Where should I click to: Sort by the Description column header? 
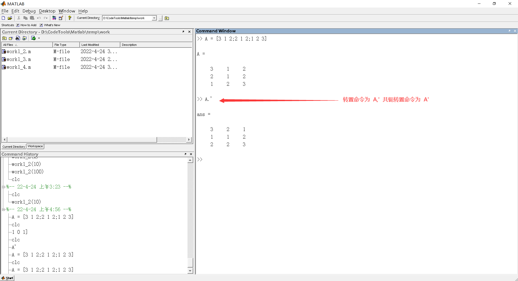tap(156, 45)
